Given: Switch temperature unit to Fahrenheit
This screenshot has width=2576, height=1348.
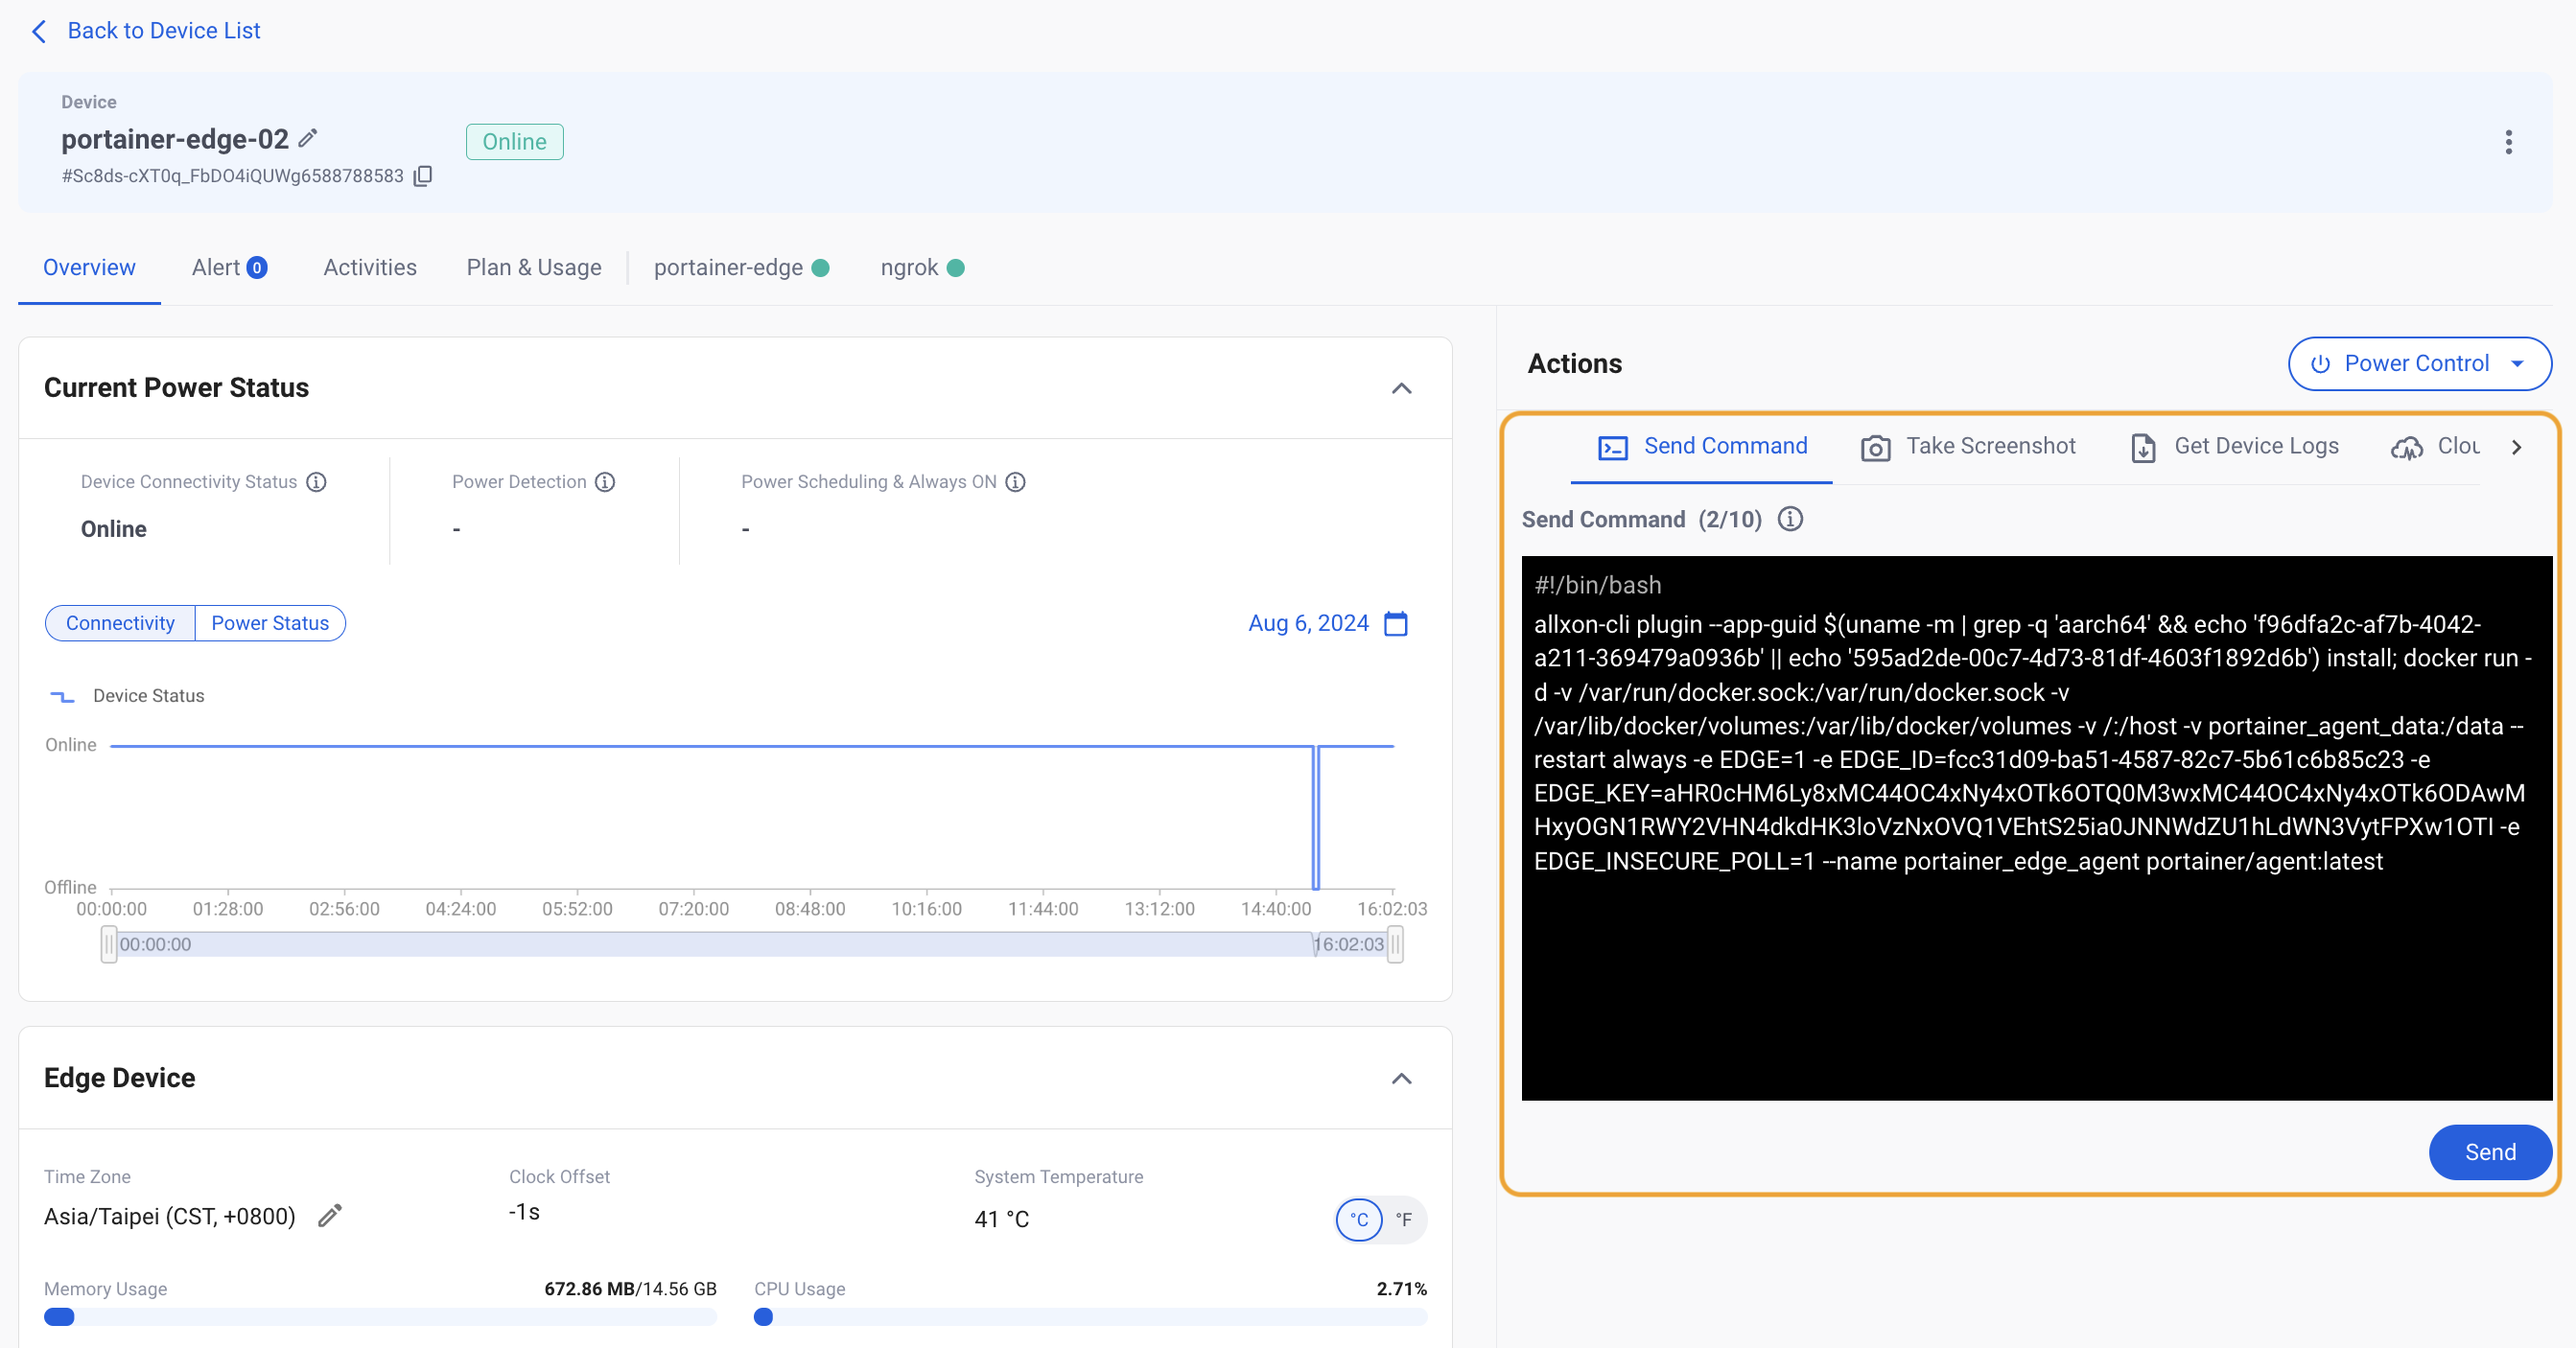Looking at the screenshot, I should (x=1404, y=1219).
